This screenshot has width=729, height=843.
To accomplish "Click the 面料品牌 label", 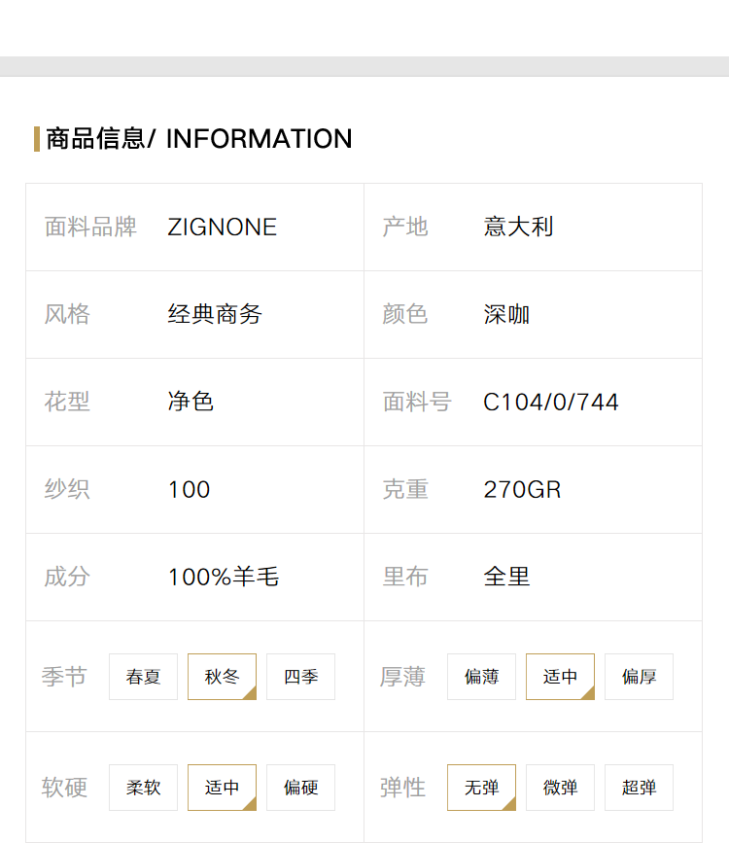I will (90, 227).
